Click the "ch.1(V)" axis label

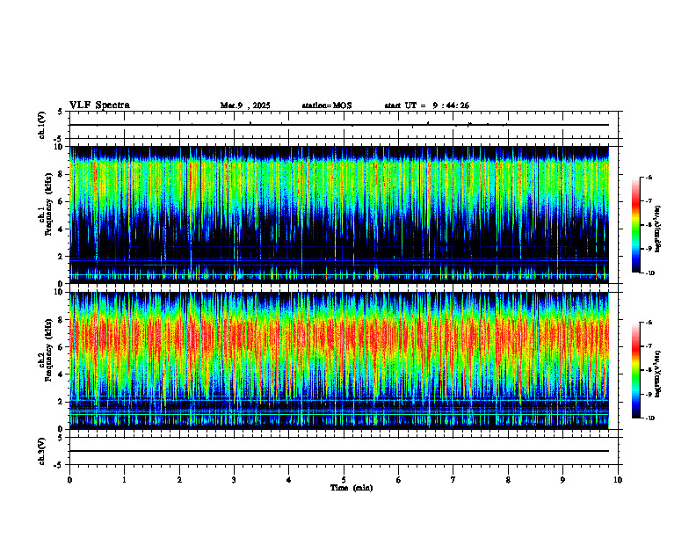(41, 125)
